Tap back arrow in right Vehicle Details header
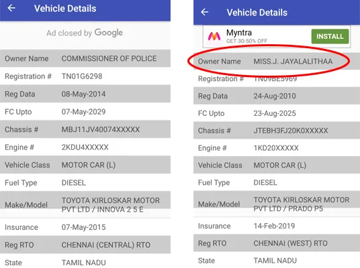The image size is (360, 268). click(205, 12)
